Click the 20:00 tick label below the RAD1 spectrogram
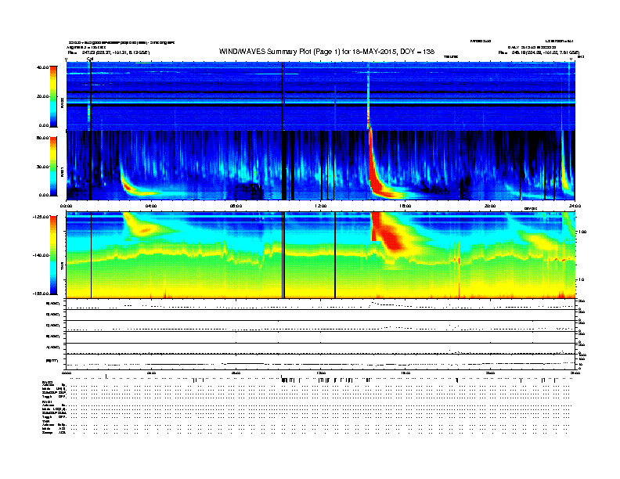This screenshot has width=620, height=479. click(490, 206)
